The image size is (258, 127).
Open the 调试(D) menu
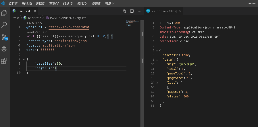pos(82,3)
